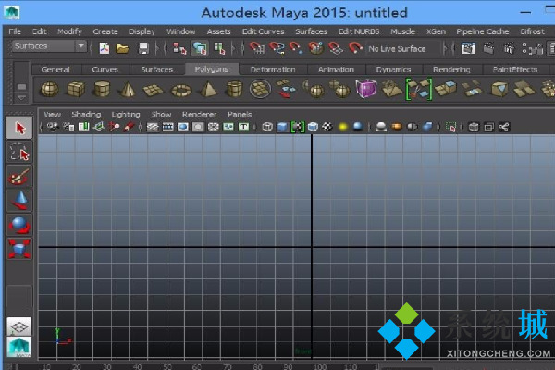This screenshot has width=555, height=370.
Task: Add a polygon torus from the shelf
Action: tap(182, 89)
